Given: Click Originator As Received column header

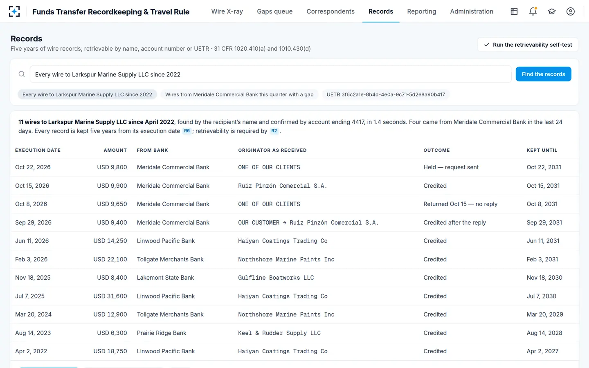Looking at the screenshot, I should point(272,150).
